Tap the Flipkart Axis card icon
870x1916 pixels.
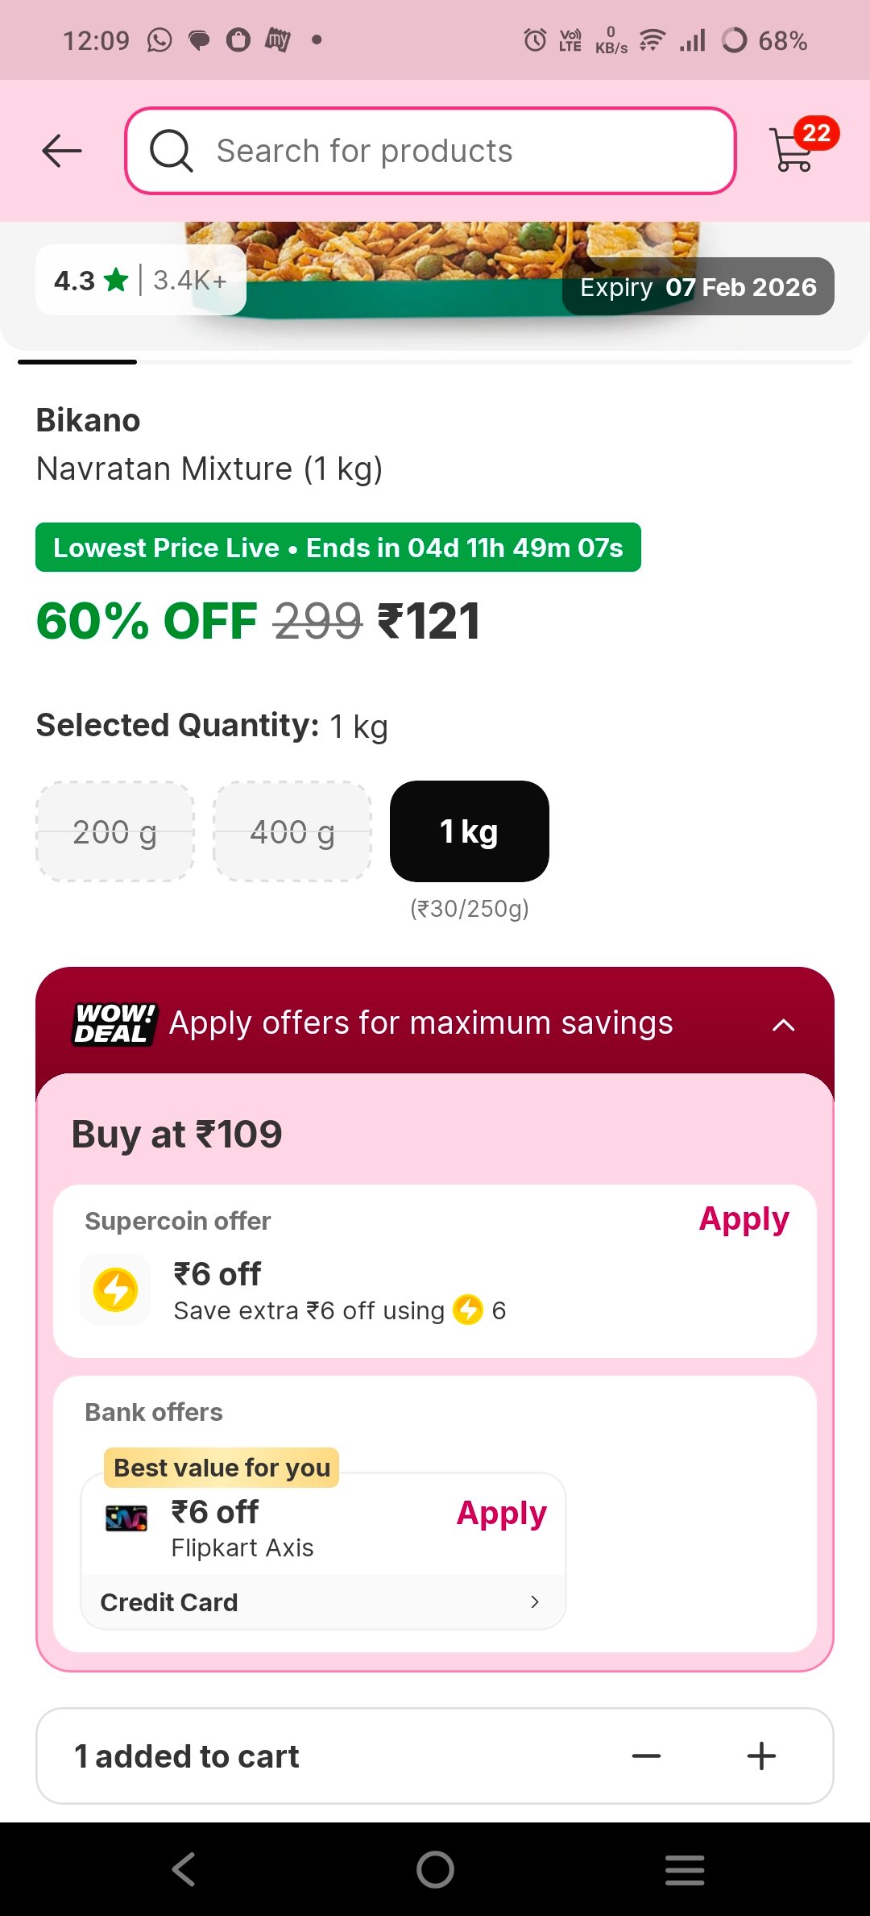(x=126, y=1518)
